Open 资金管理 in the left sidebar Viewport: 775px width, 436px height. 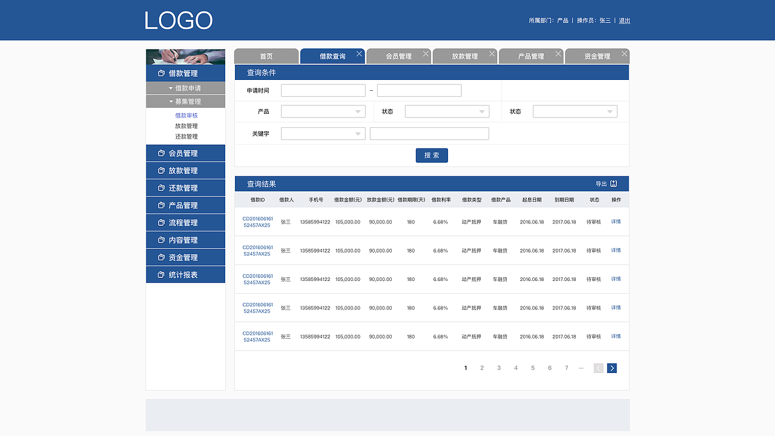[x=185, y=257]
